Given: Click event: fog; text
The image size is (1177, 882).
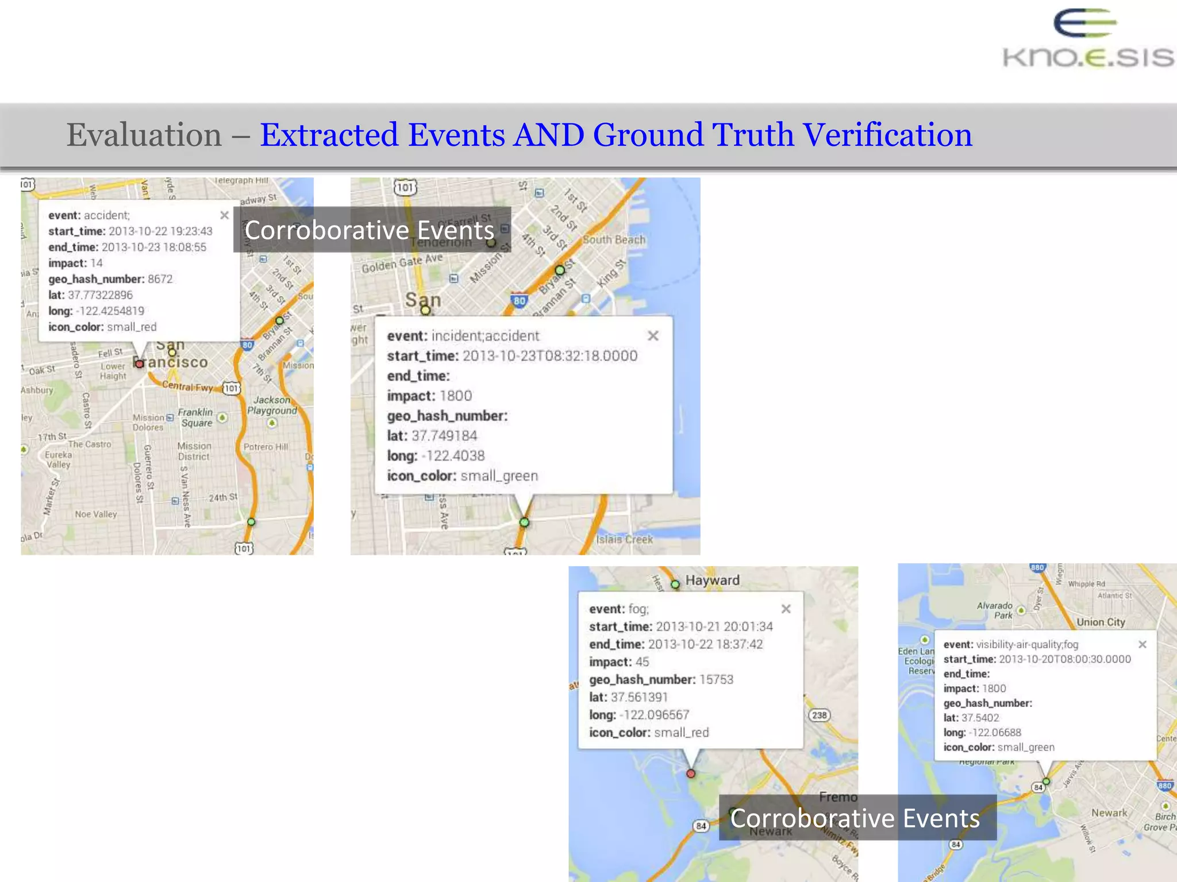Looking at the screenshot, I should (x=619, y=609).
